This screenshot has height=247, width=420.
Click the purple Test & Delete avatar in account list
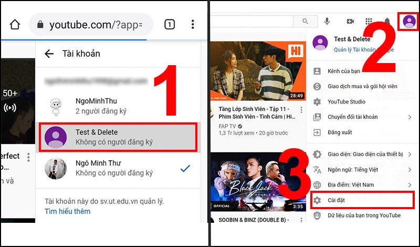point(56,137)
